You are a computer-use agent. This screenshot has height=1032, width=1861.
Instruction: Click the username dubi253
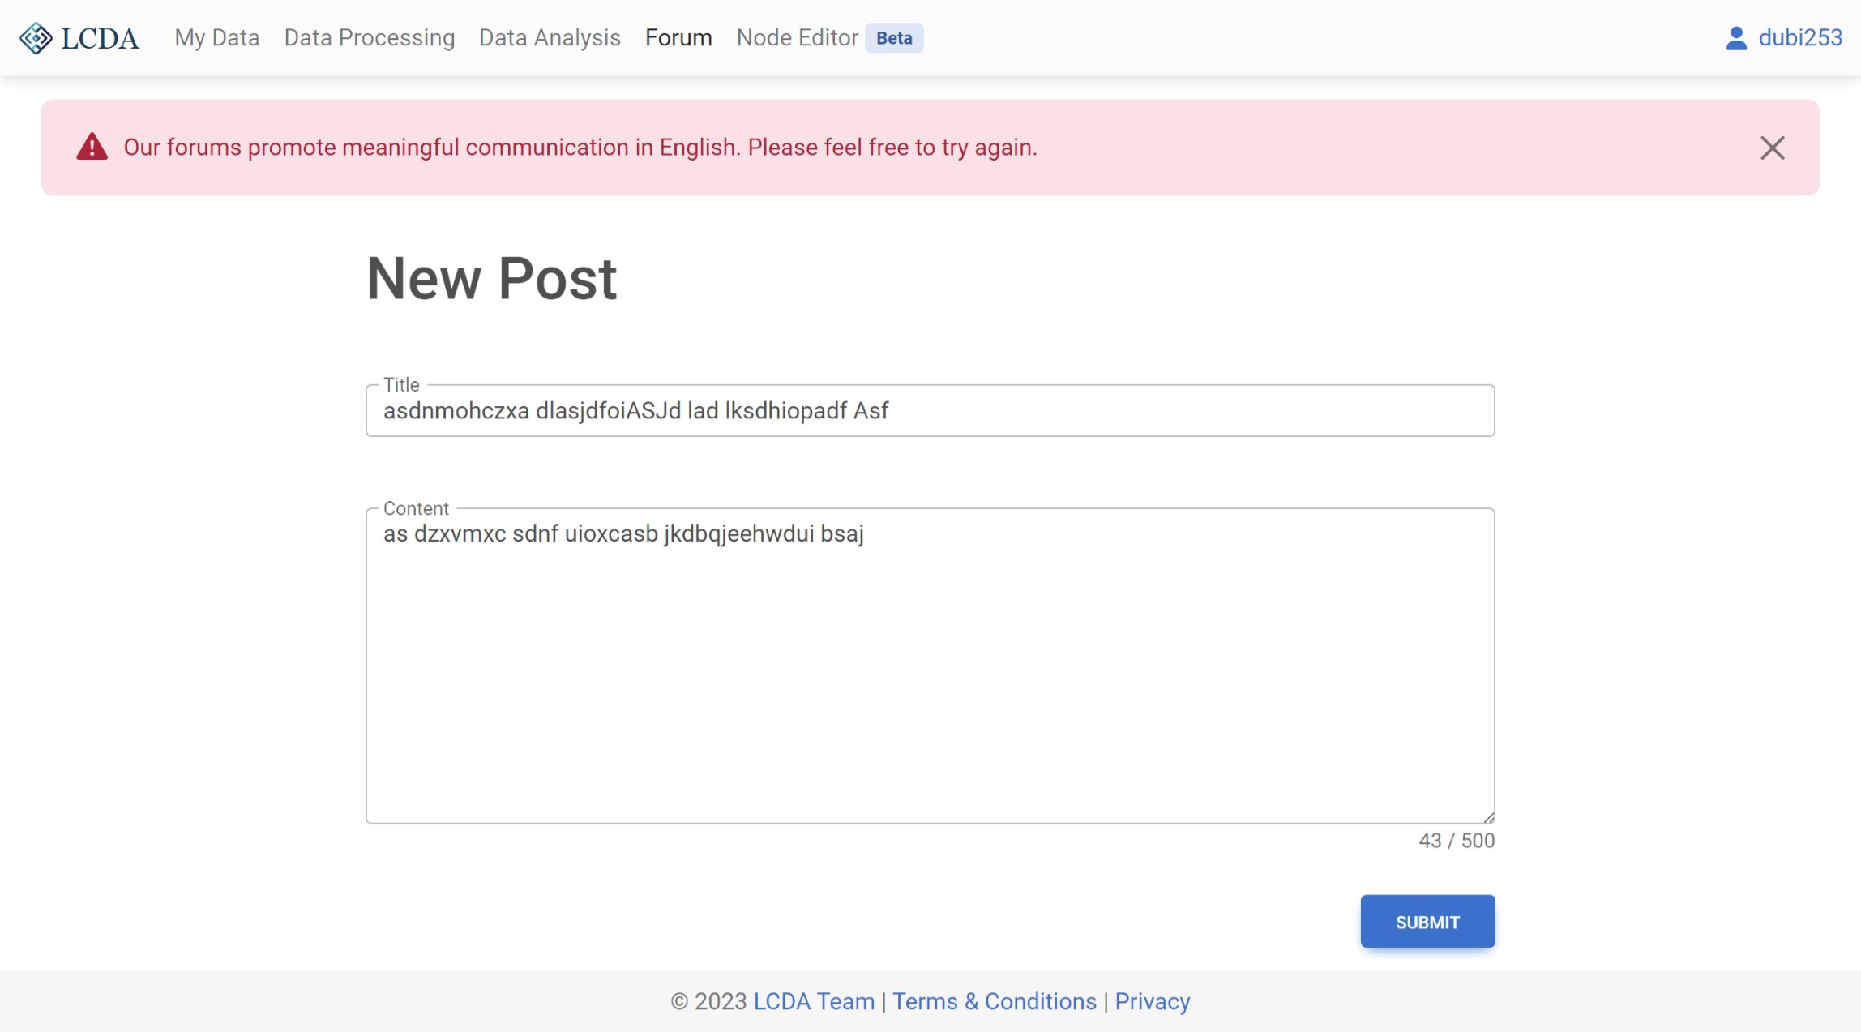(1801, 36)
